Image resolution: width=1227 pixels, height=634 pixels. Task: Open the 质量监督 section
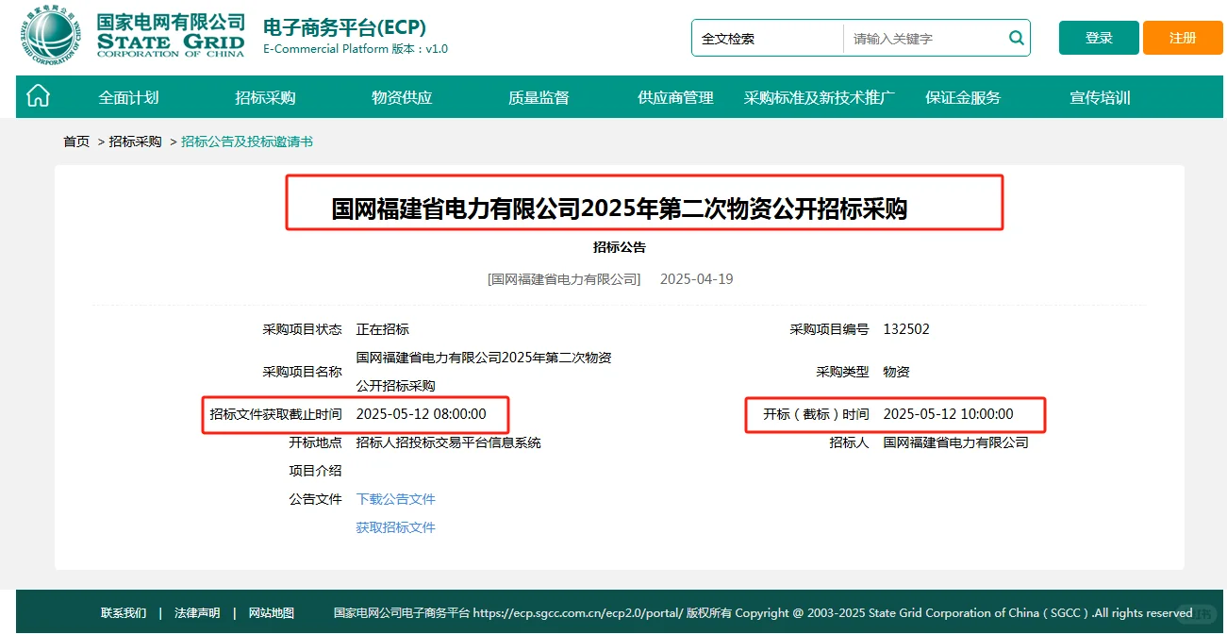tap(538, 96)
